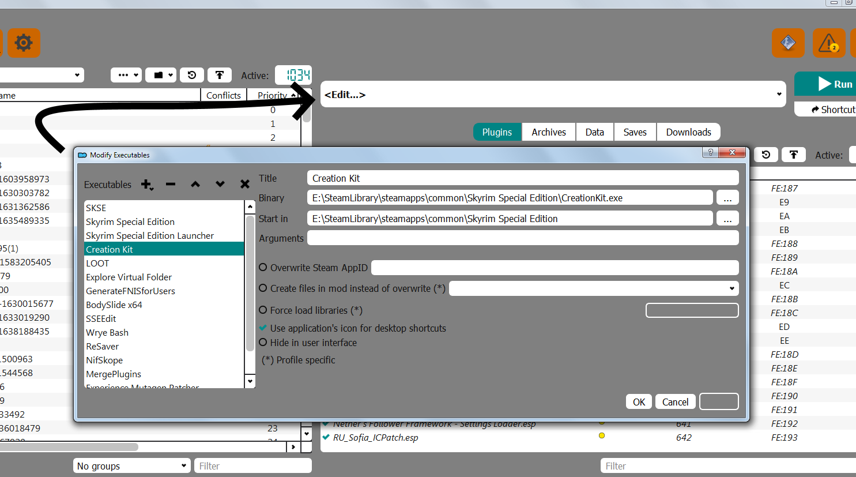Image resolution: width=856 pixels, height=477 pixels.
Task: Click the Binary path field
Action: pyautogui.click(x=510, y=198)
